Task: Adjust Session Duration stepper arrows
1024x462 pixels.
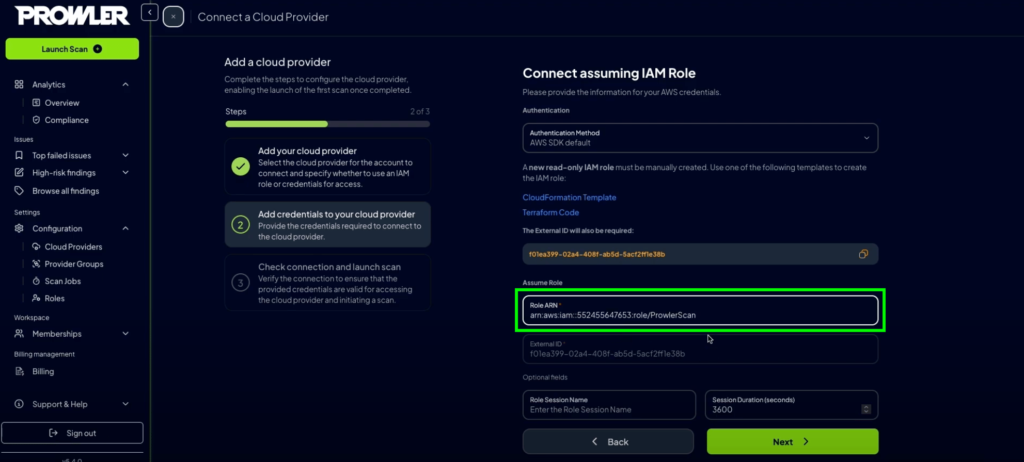Action: 866,409
